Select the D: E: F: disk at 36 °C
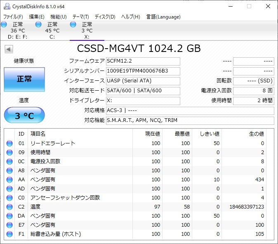Screen dimensions: 278x244 (x=17, y=30)
